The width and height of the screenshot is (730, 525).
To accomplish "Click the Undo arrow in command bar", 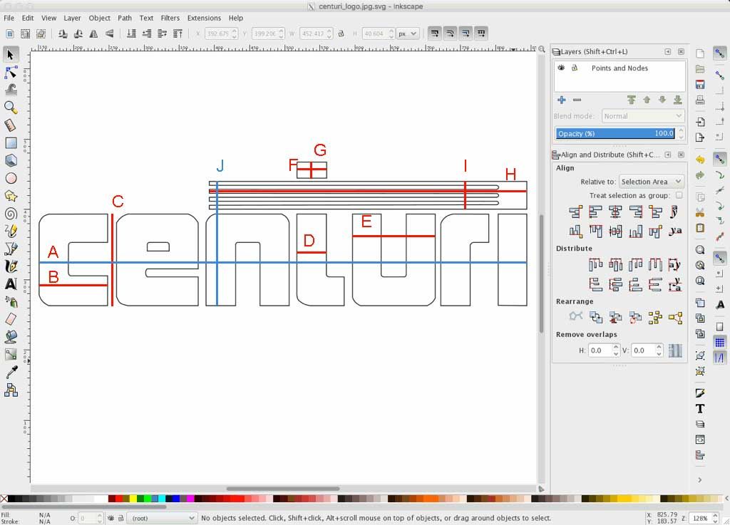I will [x=700, y=160].
